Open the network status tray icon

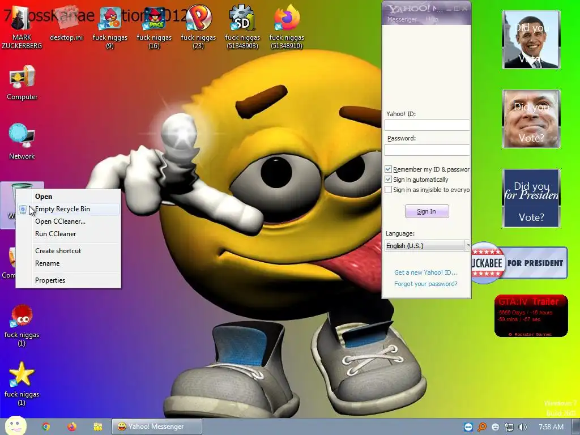click(509, 427)
